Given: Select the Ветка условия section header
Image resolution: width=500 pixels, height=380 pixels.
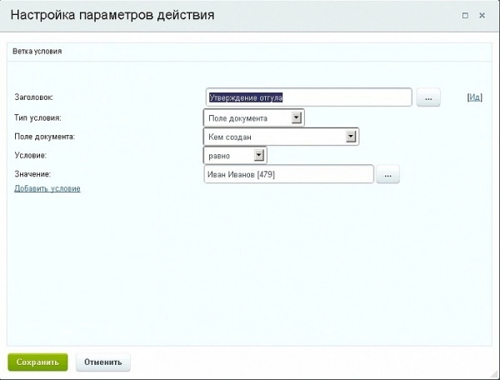Looking at the screenshot, I should coord(37,52).
